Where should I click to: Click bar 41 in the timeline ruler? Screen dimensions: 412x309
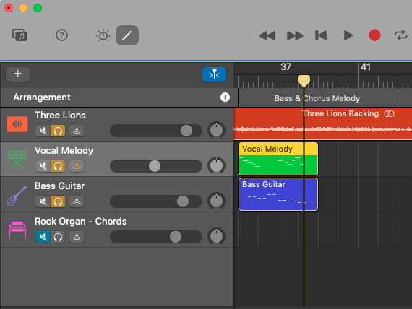pyautogui.click(x=366, y=67)
